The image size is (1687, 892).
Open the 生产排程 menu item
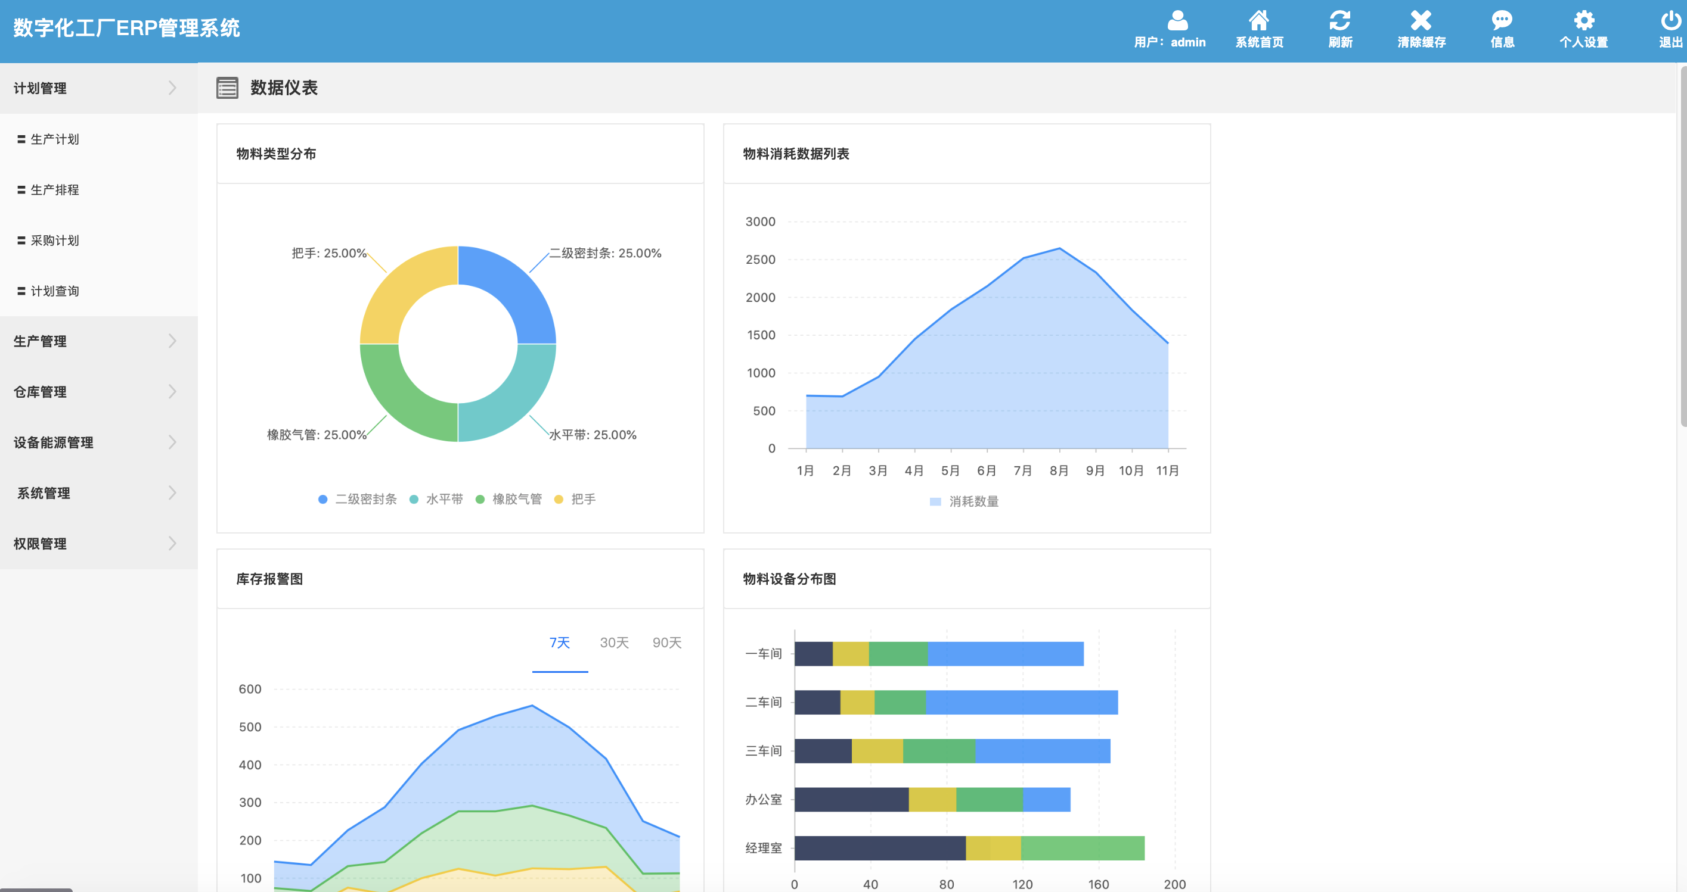click(x=99, y=189)
